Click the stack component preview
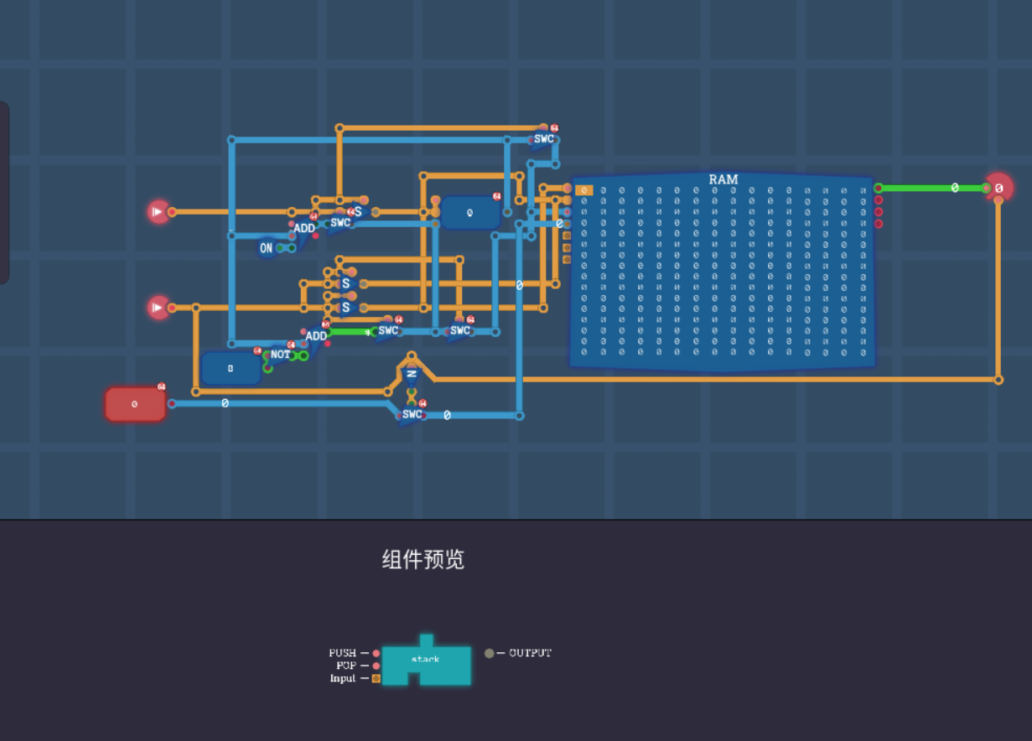Image resolution: width=1032 pixels, height=741 pixels. pos(426,662)
